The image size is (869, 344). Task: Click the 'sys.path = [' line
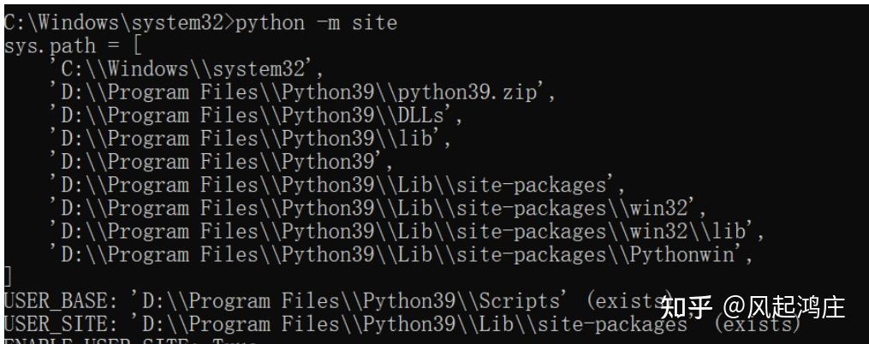(x=73, y=46)
